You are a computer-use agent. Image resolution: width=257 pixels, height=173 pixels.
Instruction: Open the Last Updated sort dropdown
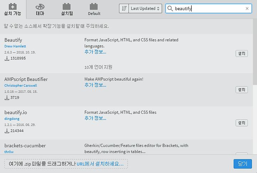click(145, 8)
